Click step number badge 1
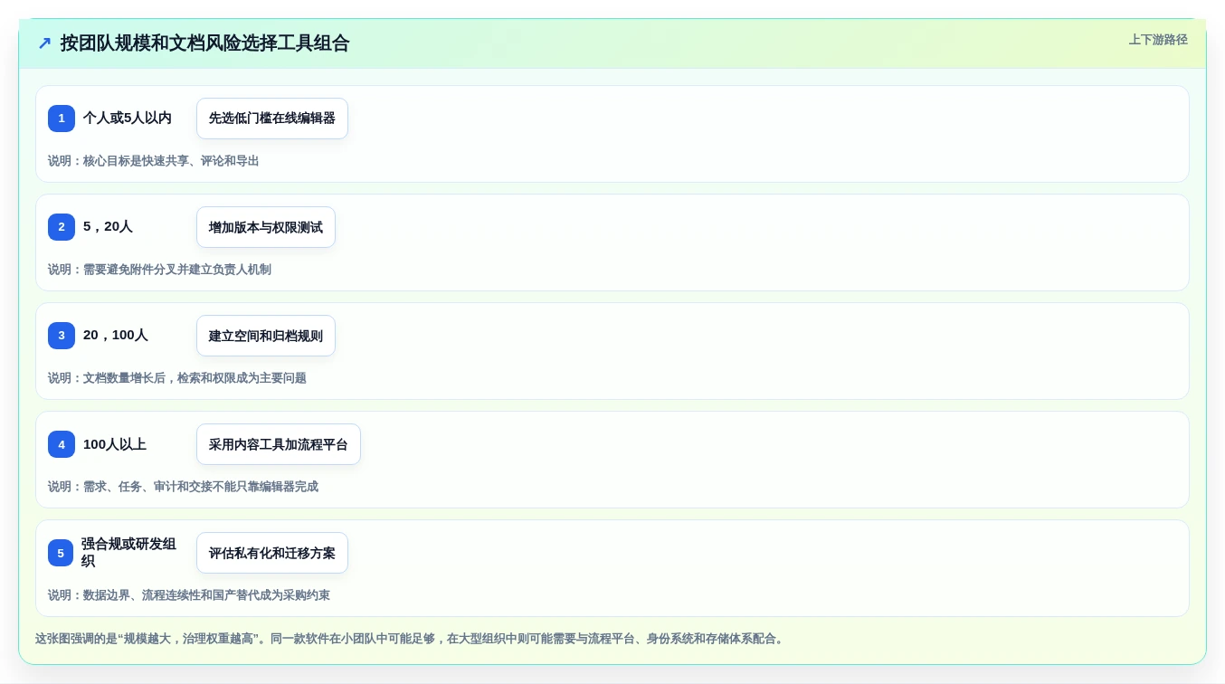 click(x=62, y=119)
